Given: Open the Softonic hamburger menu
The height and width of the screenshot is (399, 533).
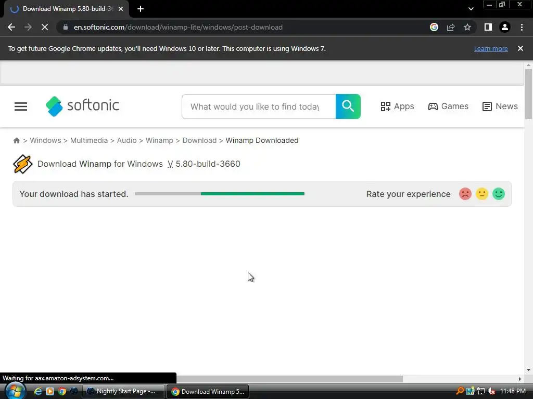Looking at the screenshot, I should click(x=21, y=107).
